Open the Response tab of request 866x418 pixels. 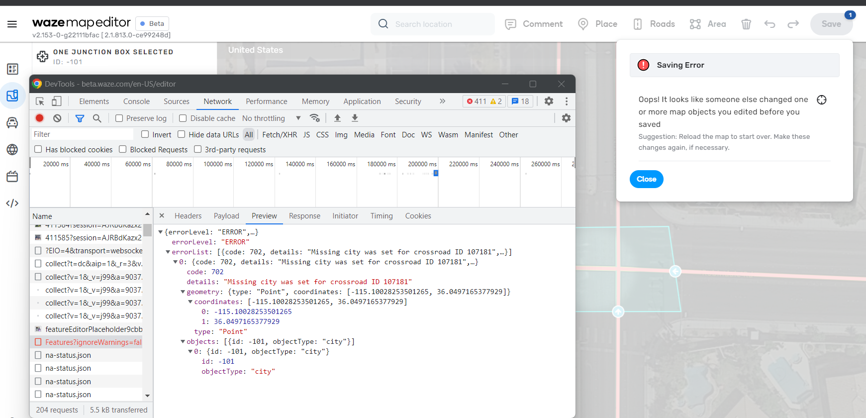[x=304, y=216]
